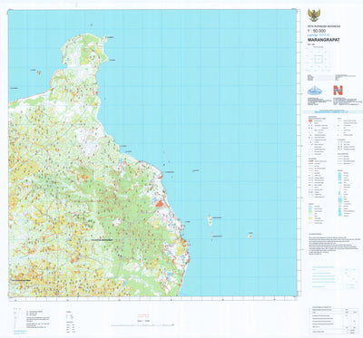Image resolution: width=363 pixels, height=338 pixels.
Task: Click the blue Lembar sheet number line
Action: 318,35
